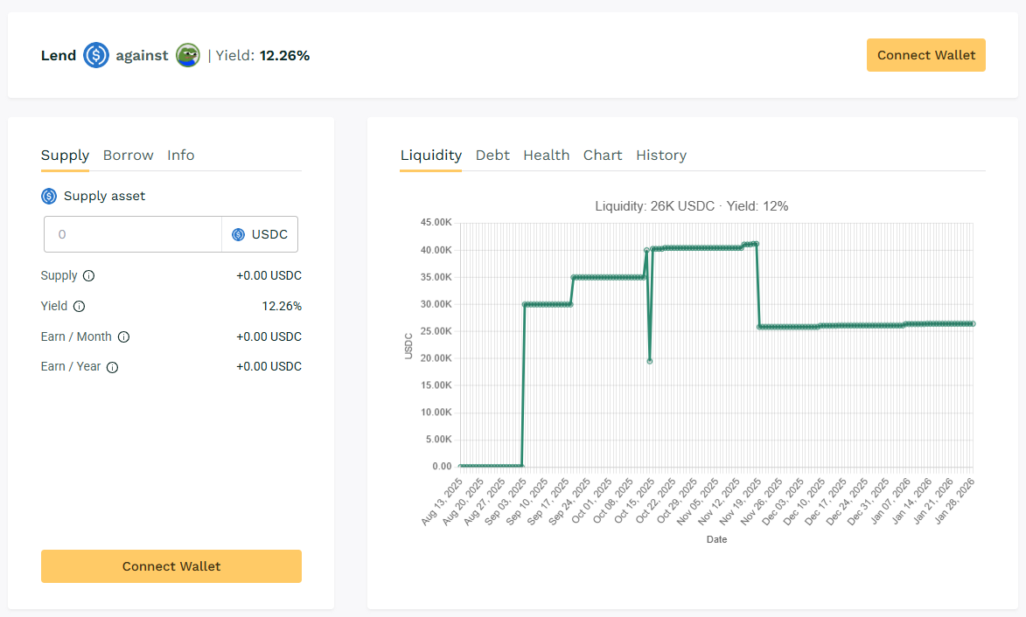
Task: Click the USDC coin icon in header
Action: point(96,56)
